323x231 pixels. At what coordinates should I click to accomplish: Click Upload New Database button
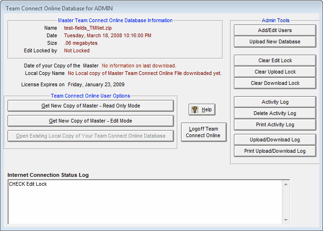point(275,41)
